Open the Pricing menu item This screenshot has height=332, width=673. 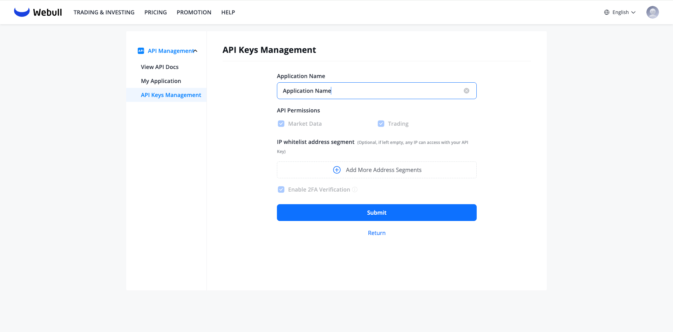[x=156, y=12]
